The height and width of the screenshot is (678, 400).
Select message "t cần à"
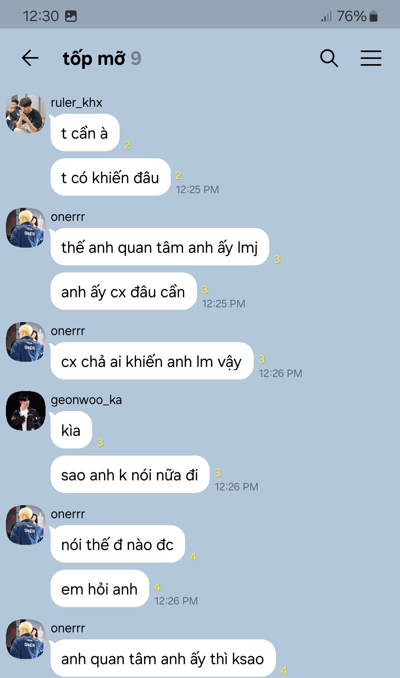tap(85, 133)
